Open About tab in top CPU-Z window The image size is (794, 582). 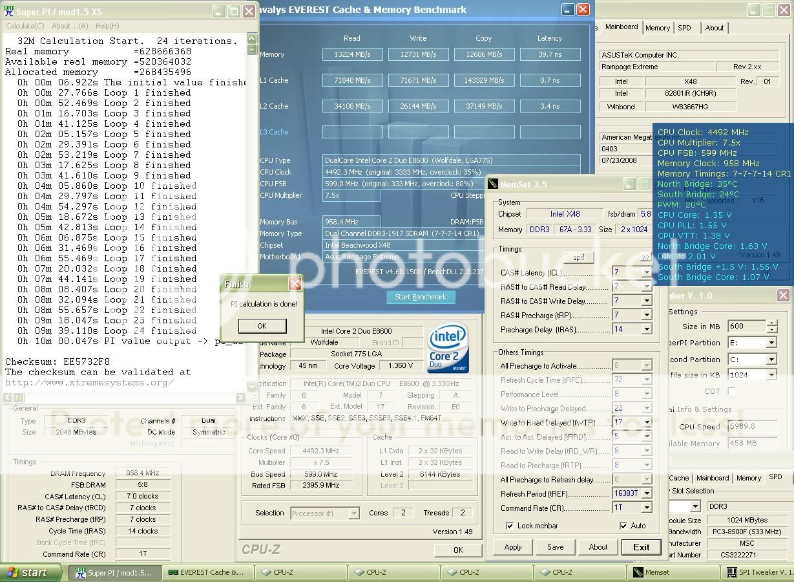[715, 28]
